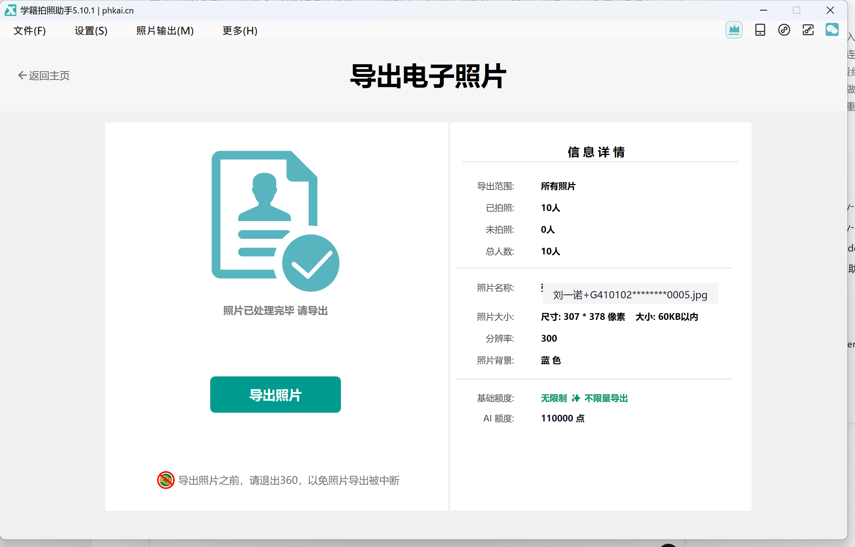This screenshot has height=547, width=855.
Task: Click the 照片大小: label
Action: 495,317
